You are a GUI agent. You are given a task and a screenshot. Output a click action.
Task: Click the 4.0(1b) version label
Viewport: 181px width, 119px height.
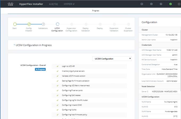53,4
